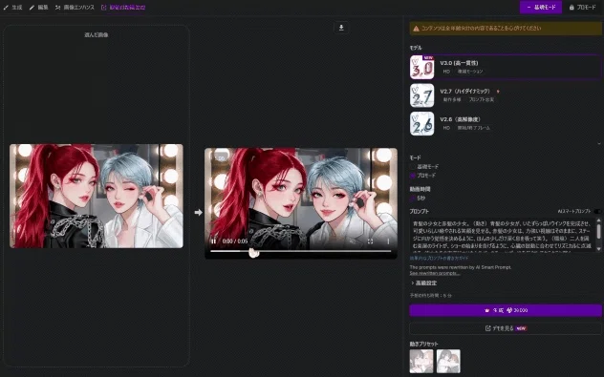This screenshot has height=377, width=604.
Task: Click inside the プロンプト text area
Action: point(502,235)
